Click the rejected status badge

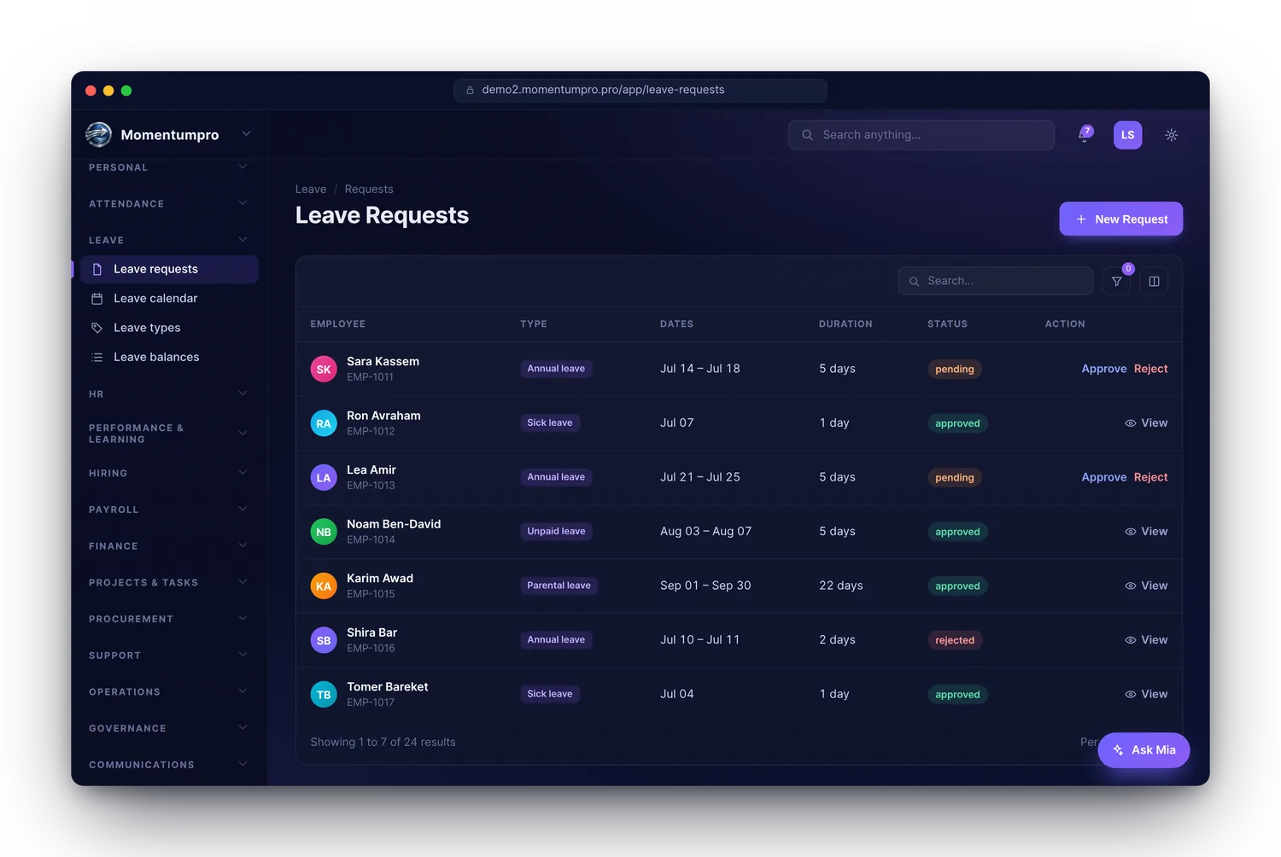click(955, 640)
